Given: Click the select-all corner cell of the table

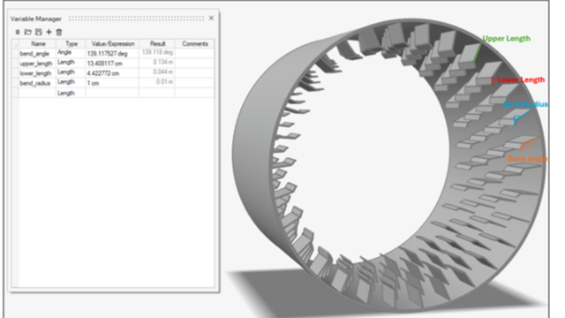Looking at the screenshot, I should (15, 43).
